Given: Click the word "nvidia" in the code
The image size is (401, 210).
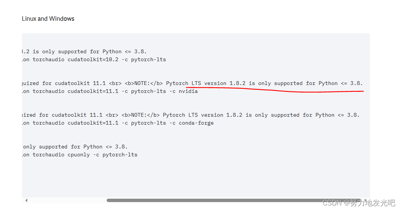Looking at the screenshot, I should coord(188,91).
